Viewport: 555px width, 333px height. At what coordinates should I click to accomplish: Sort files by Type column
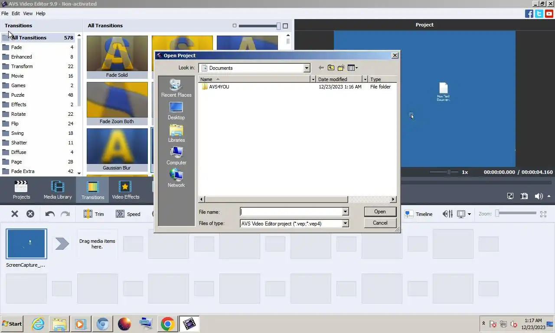[382, 79]
